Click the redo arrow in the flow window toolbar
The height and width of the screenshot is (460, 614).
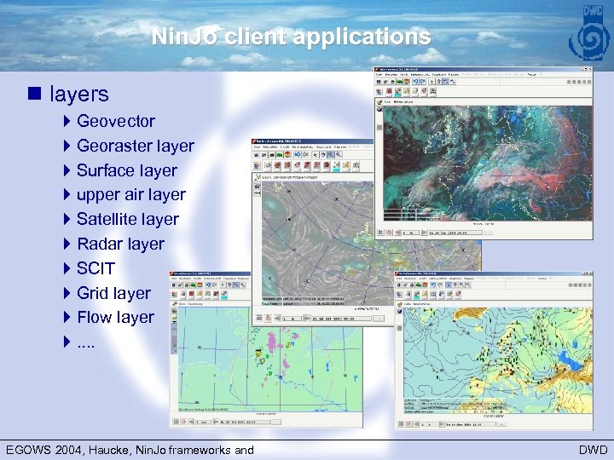click(x=306, y=155)
